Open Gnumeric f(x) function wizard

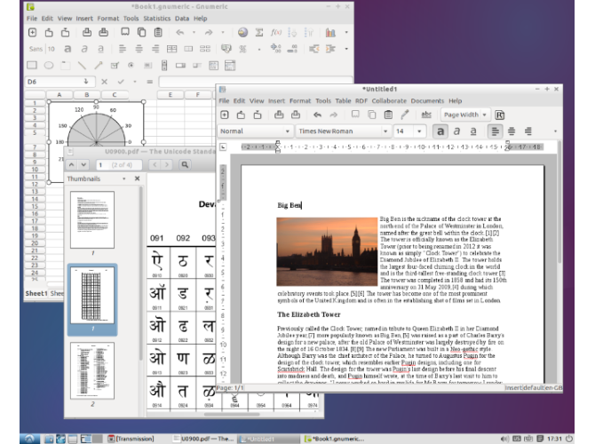[x=276, y=33]
